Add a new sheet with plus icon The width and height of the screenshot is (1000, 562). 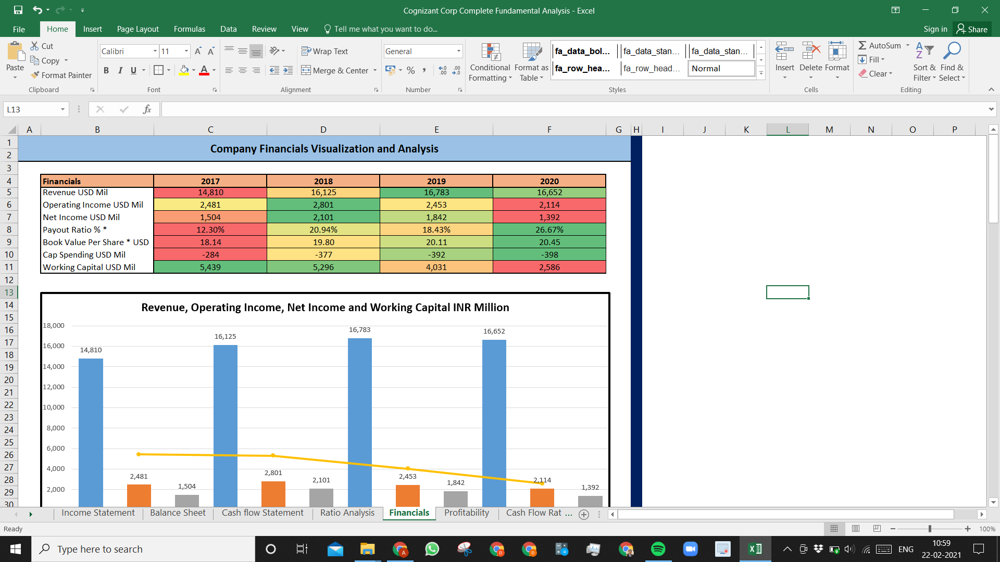[x=584, y=514]
